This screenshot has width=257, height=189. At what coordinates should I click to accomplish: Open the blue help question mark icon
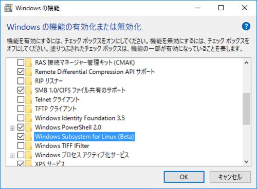tap(246, 27)
